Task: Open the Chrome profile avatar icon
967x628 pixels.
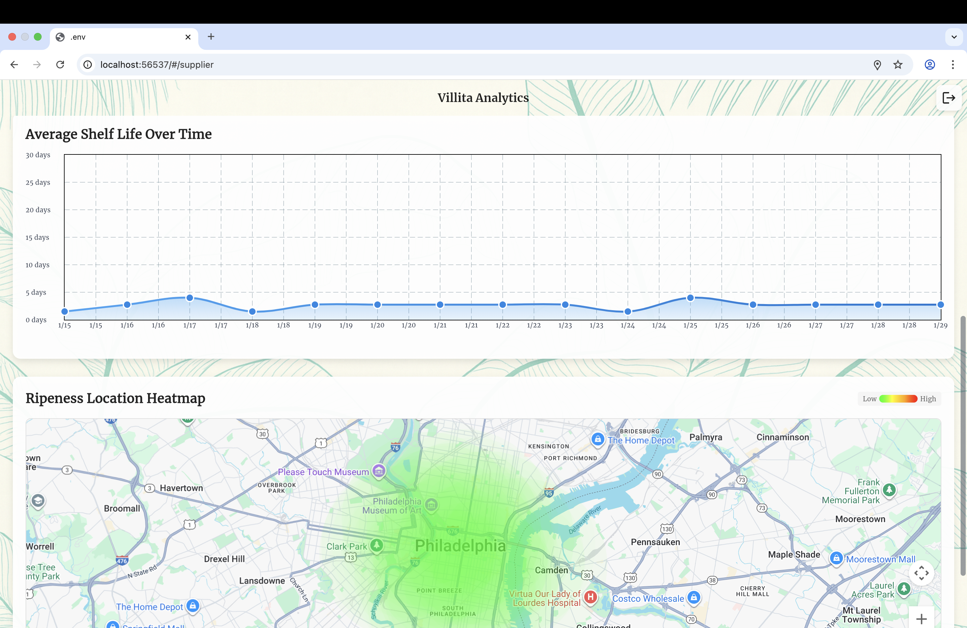Action: 930,65
